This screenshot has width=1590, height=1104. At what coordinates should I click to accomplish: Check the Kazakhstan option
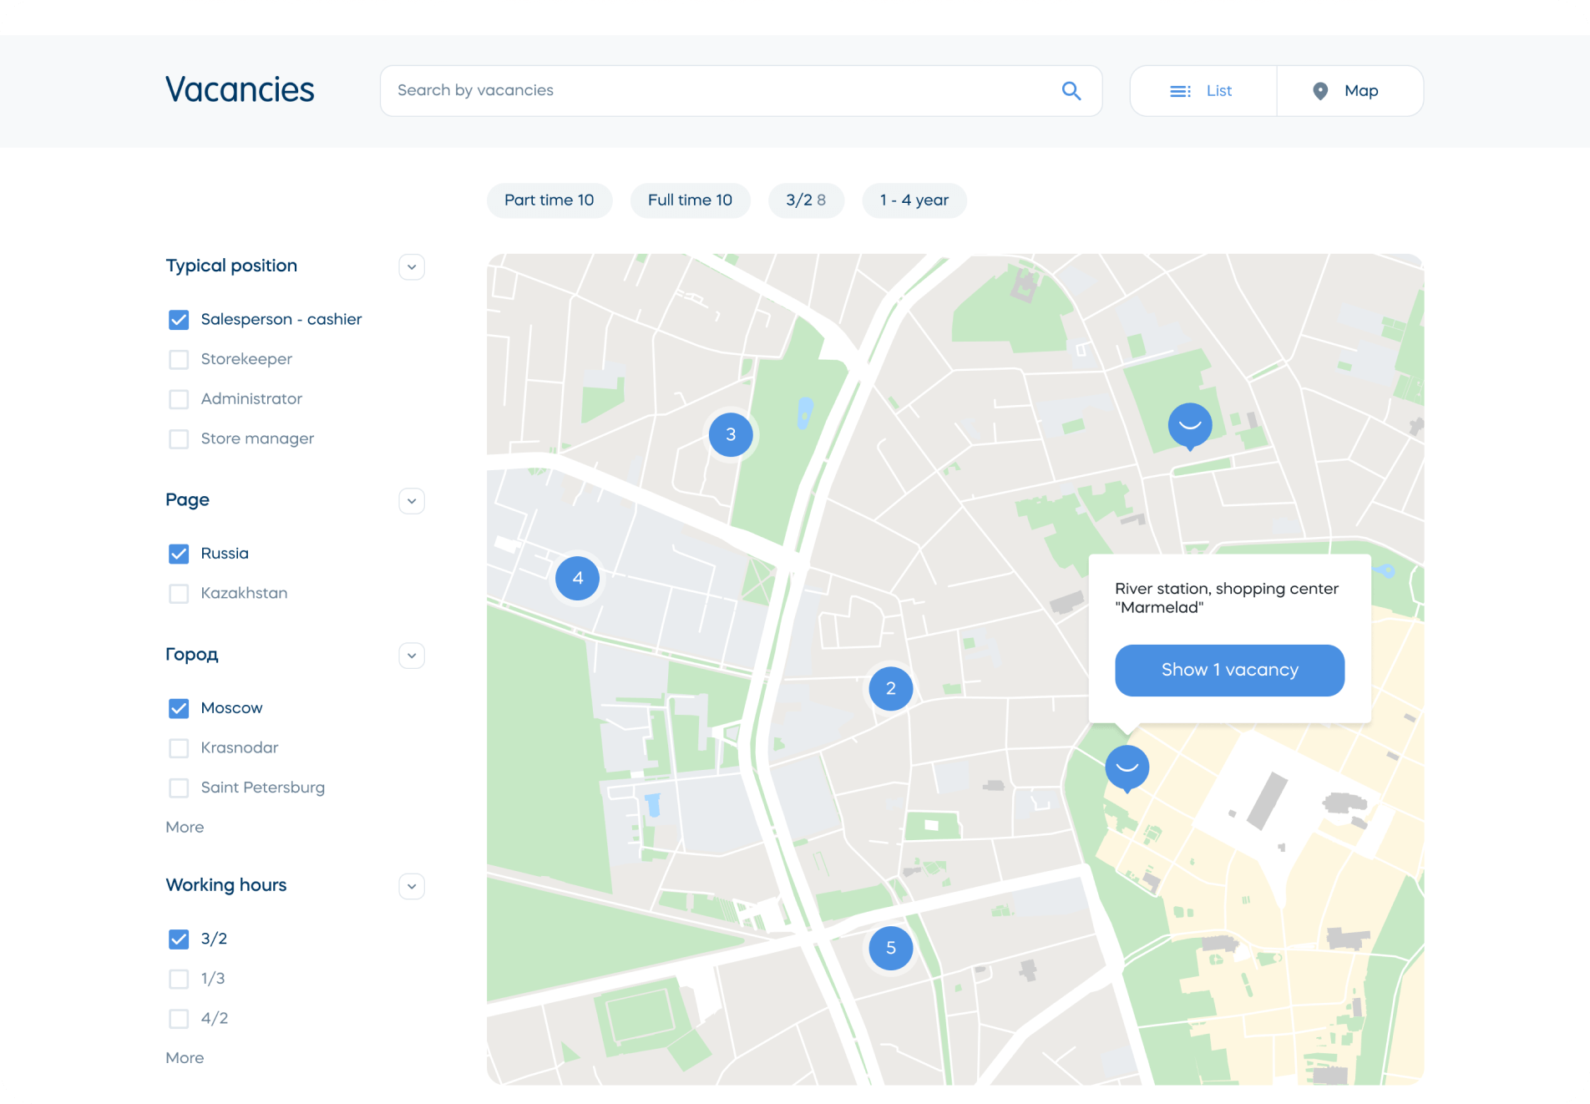179,594
